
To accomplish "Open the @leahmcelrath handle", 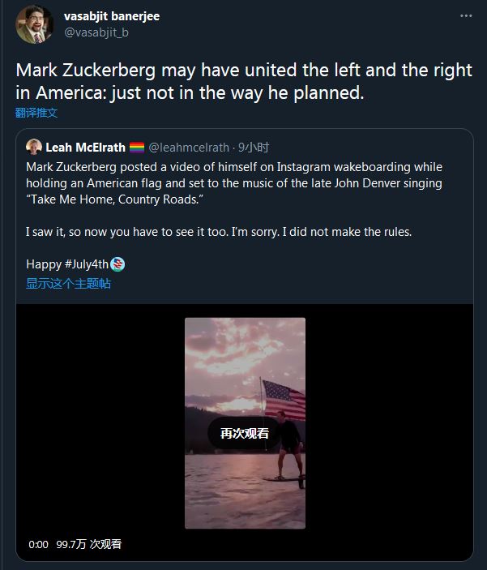I will (x=189, y=148).
